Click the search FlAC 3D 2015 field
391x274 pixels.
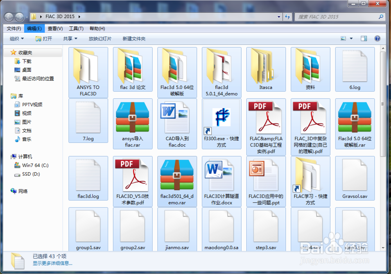[340, 17]
